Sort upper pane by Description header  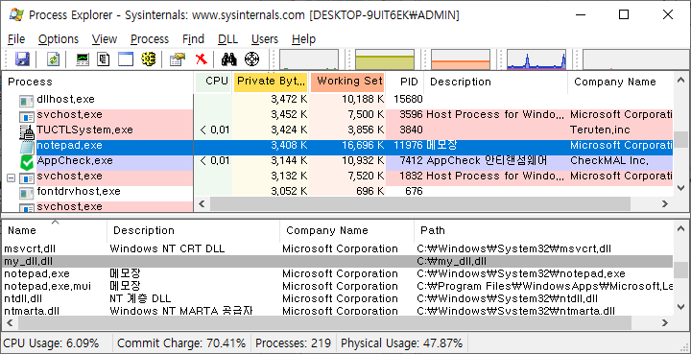tap(496, 82)
